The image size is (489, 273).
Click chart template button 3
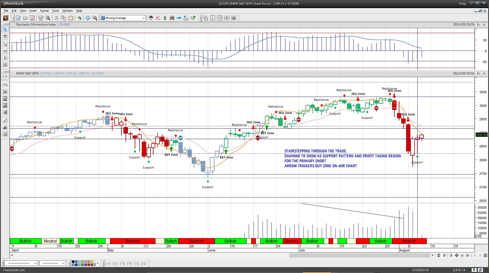122,263
